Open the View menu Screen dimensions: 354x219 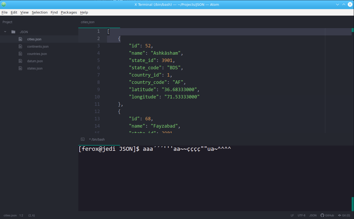(x=24, y=12)
